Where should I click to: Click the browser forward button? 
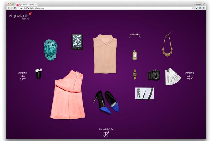coord(11,8)
